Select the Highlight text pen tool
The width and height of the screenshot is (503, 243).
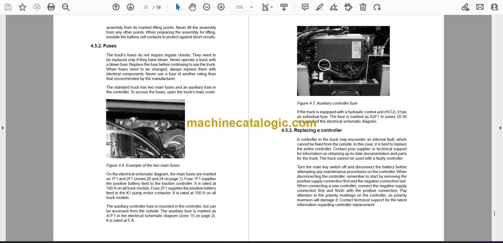click(x=319, y=7)
